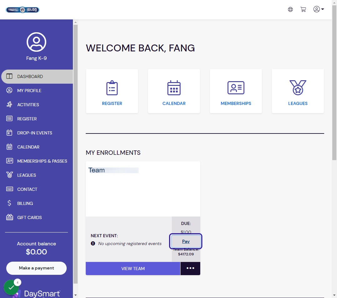Click the Memberships & Passes ID card icon

tap(9, 161)
